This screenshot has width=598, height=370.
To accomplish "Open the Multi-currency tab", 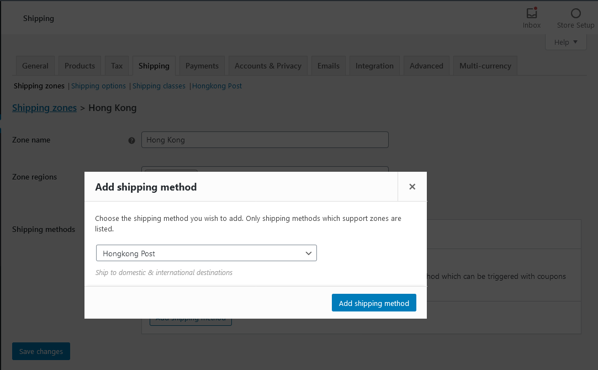I will click(x=485, y=66).
